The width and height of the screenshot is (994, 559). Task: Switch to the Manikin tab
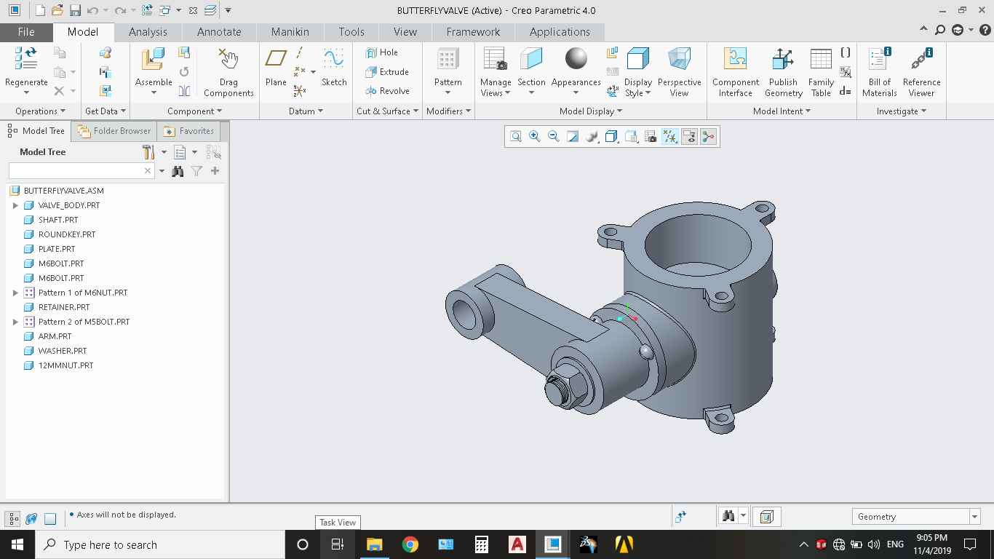click(x=290, y=32)
